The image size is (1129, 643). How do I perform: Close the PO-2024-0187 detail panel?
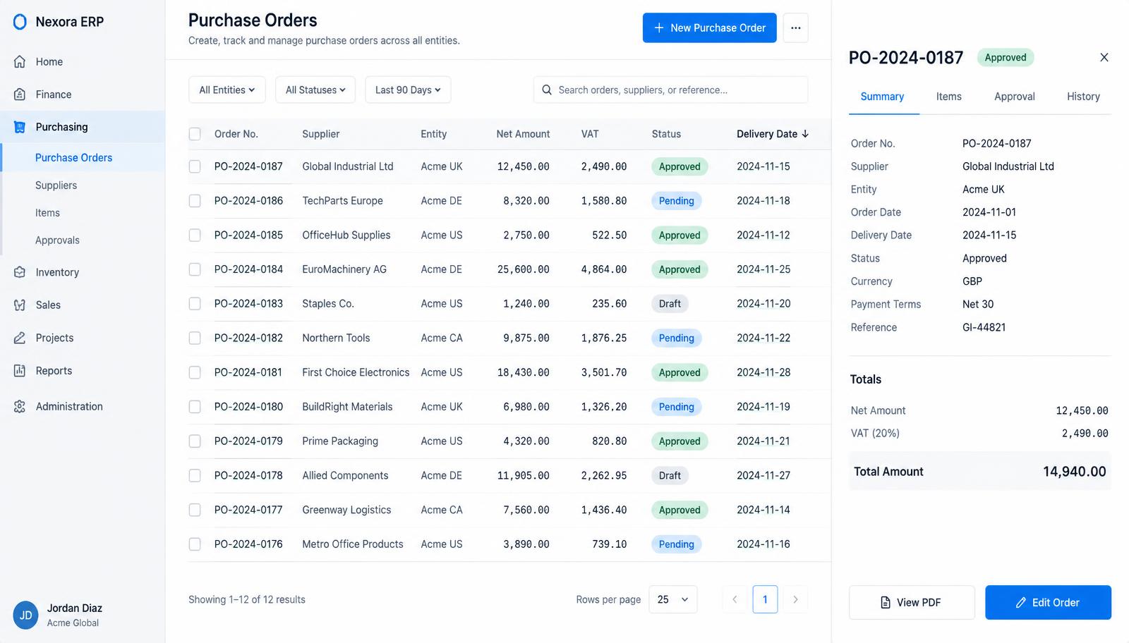[x=1104, y=57]
